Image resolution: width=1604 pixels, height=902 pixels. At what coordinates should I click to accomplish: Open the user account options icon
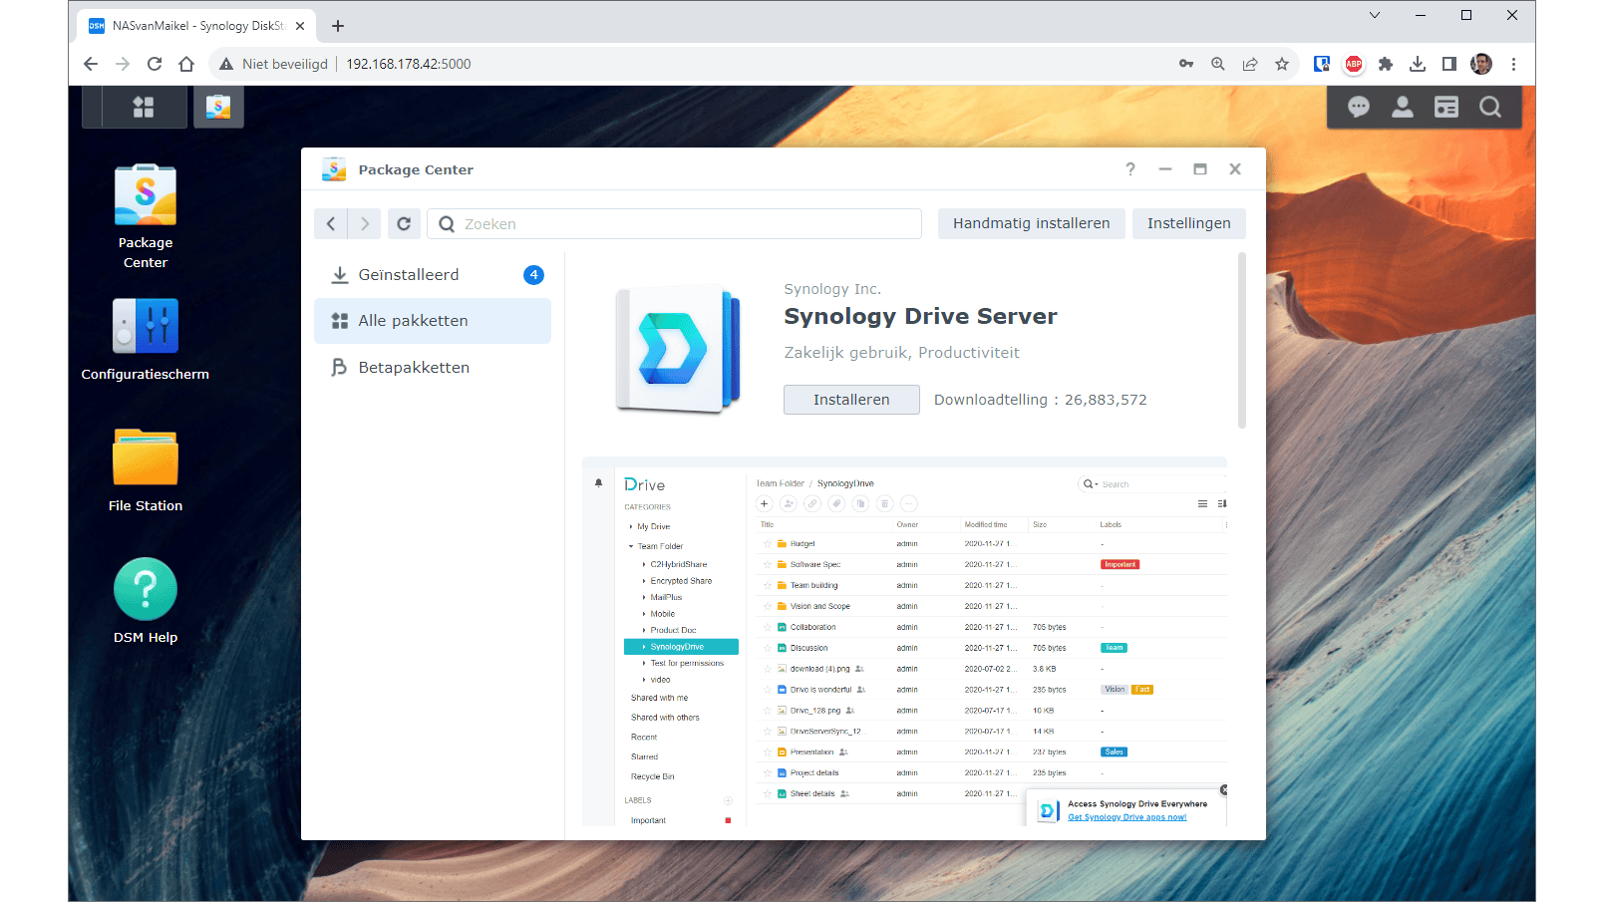1402,107
